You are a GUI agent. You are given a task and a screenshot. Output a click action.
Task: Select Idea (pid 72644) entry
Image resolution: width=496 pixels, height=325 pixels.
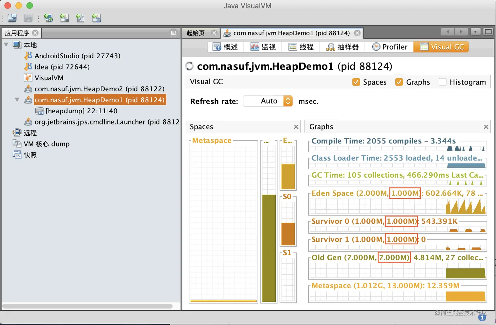coord(62,67)
